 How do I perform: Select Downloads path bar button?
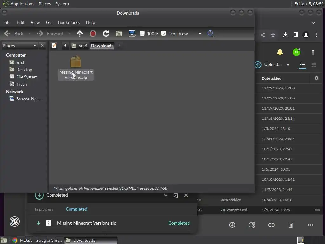[102, 46]
